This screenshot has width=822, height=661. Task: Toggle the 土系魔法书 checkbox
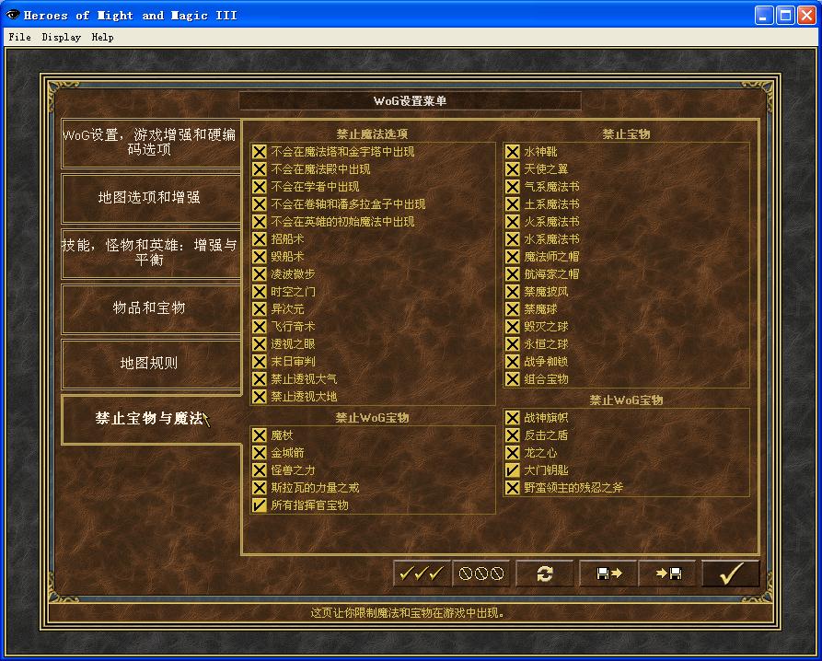(x=512, y=203)
